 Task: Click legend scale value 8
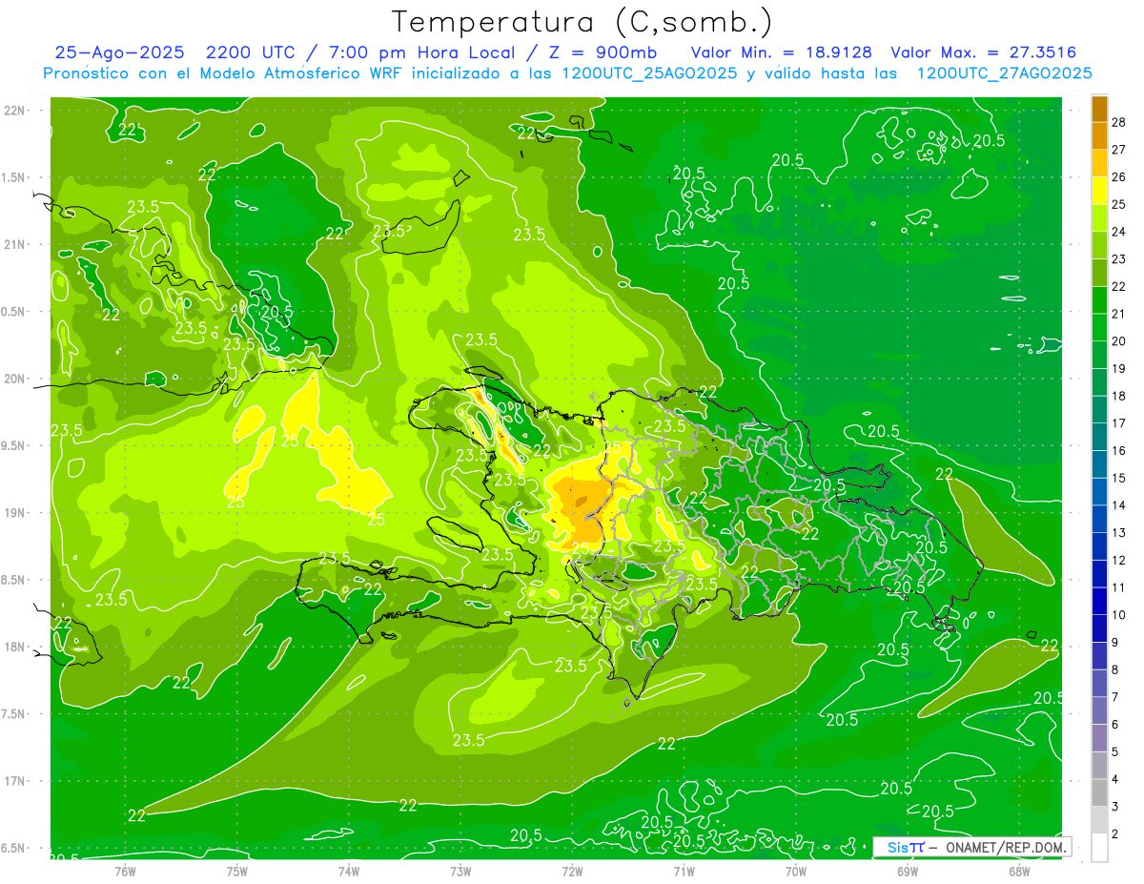pos(1116,669)
